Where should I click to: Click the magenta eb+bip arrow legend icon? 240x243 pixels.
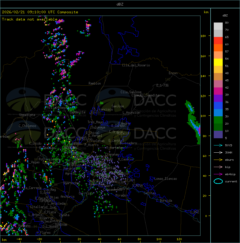(x=218, y=174)
